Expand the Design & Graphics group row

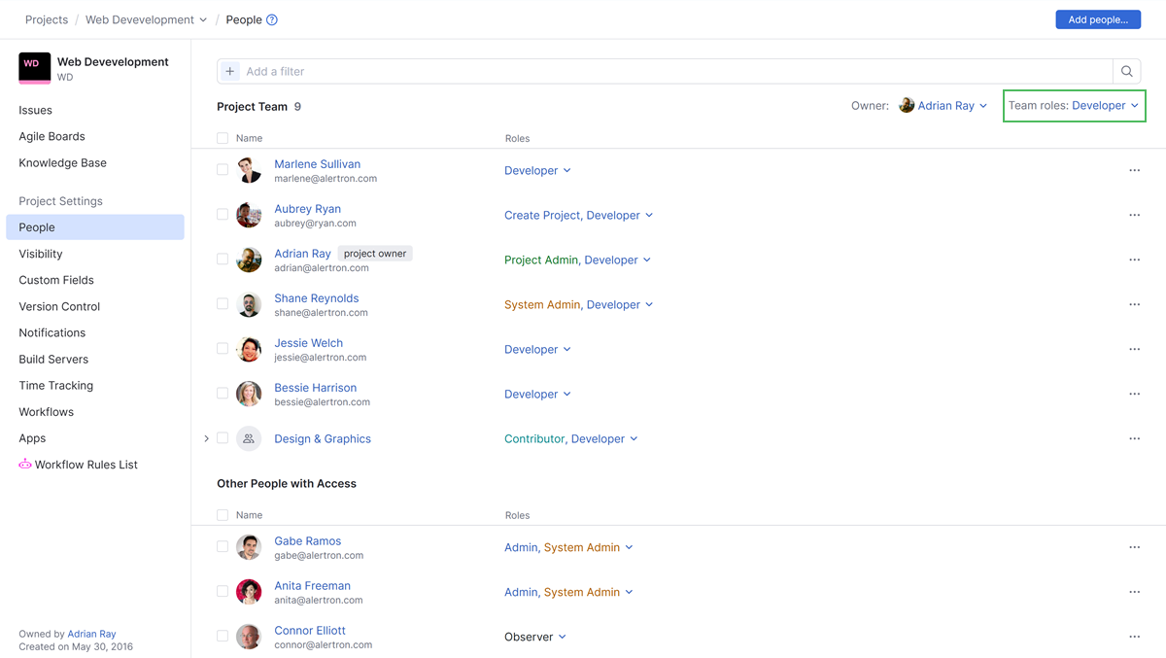(206, 438)
